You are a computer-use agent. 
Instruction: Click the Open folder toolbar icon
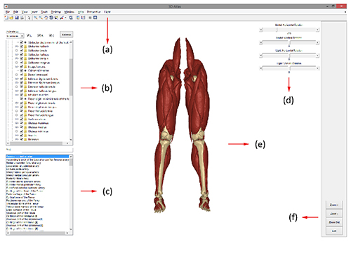(11, 18)
